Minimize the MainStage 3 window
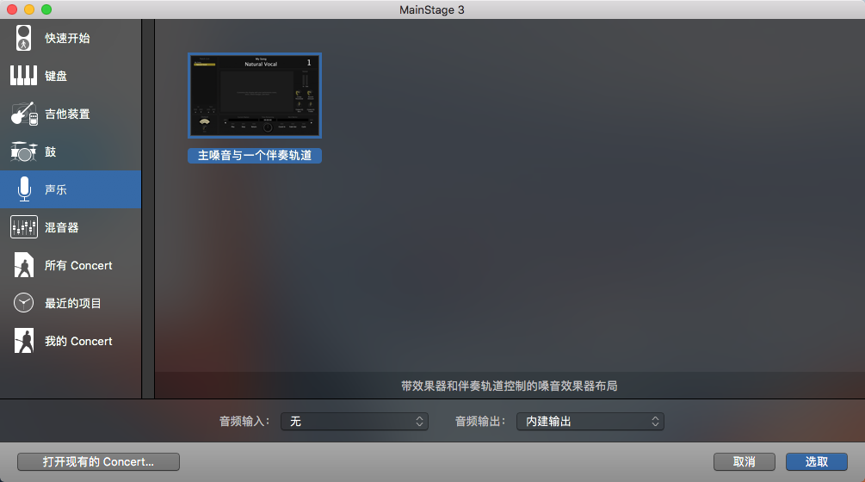 [x=29, y=9]
